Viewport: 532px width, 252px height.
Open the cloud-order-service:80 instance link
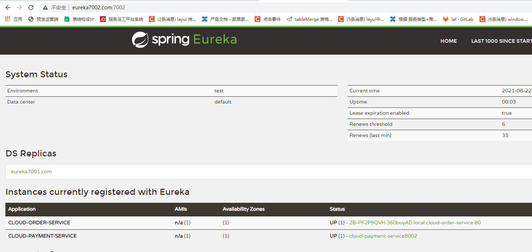(415, 223)
